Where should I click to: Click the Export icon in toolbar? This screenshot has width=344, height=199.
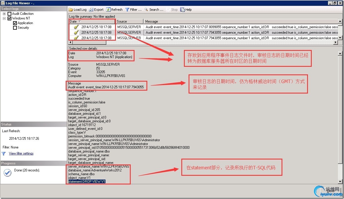(x=91, y=10)
